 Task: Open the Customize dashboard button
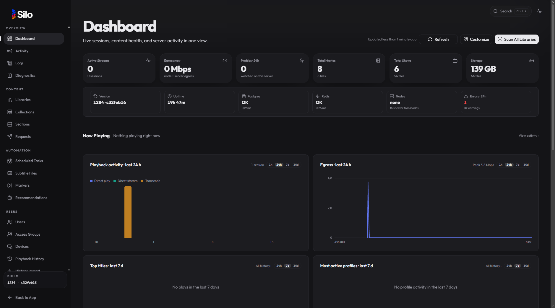point(476,39)
